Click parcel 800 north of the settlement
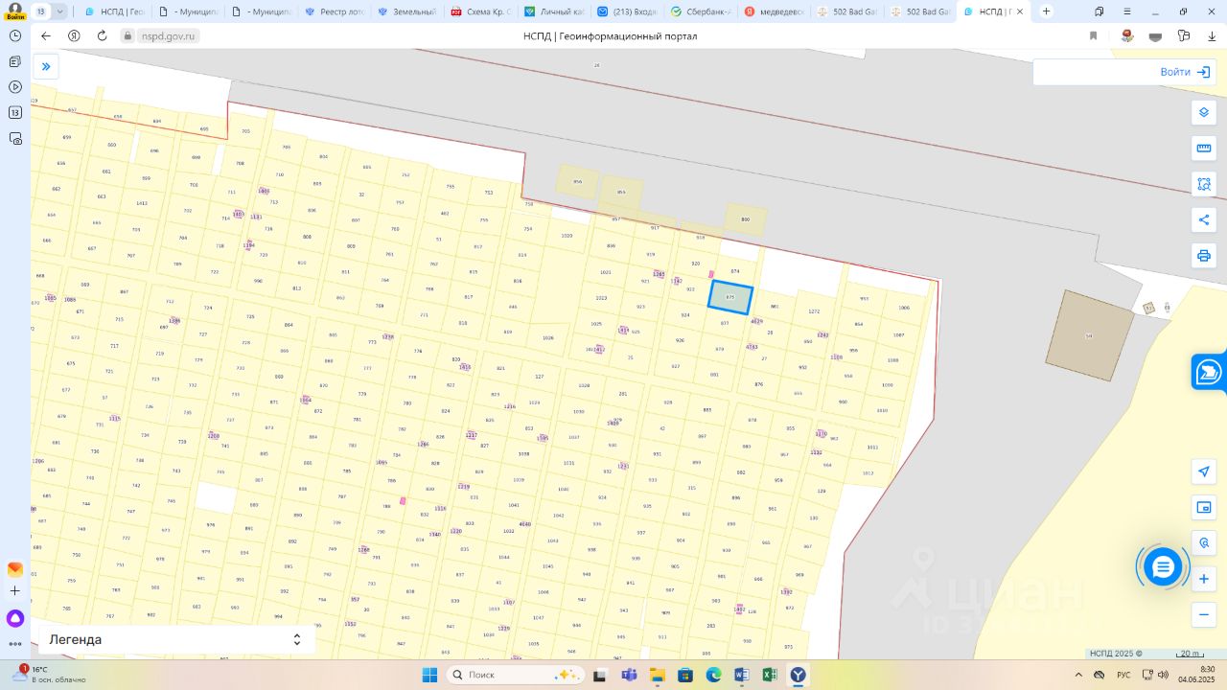Viewport: 1227px width, 690px height. point(746,219)
